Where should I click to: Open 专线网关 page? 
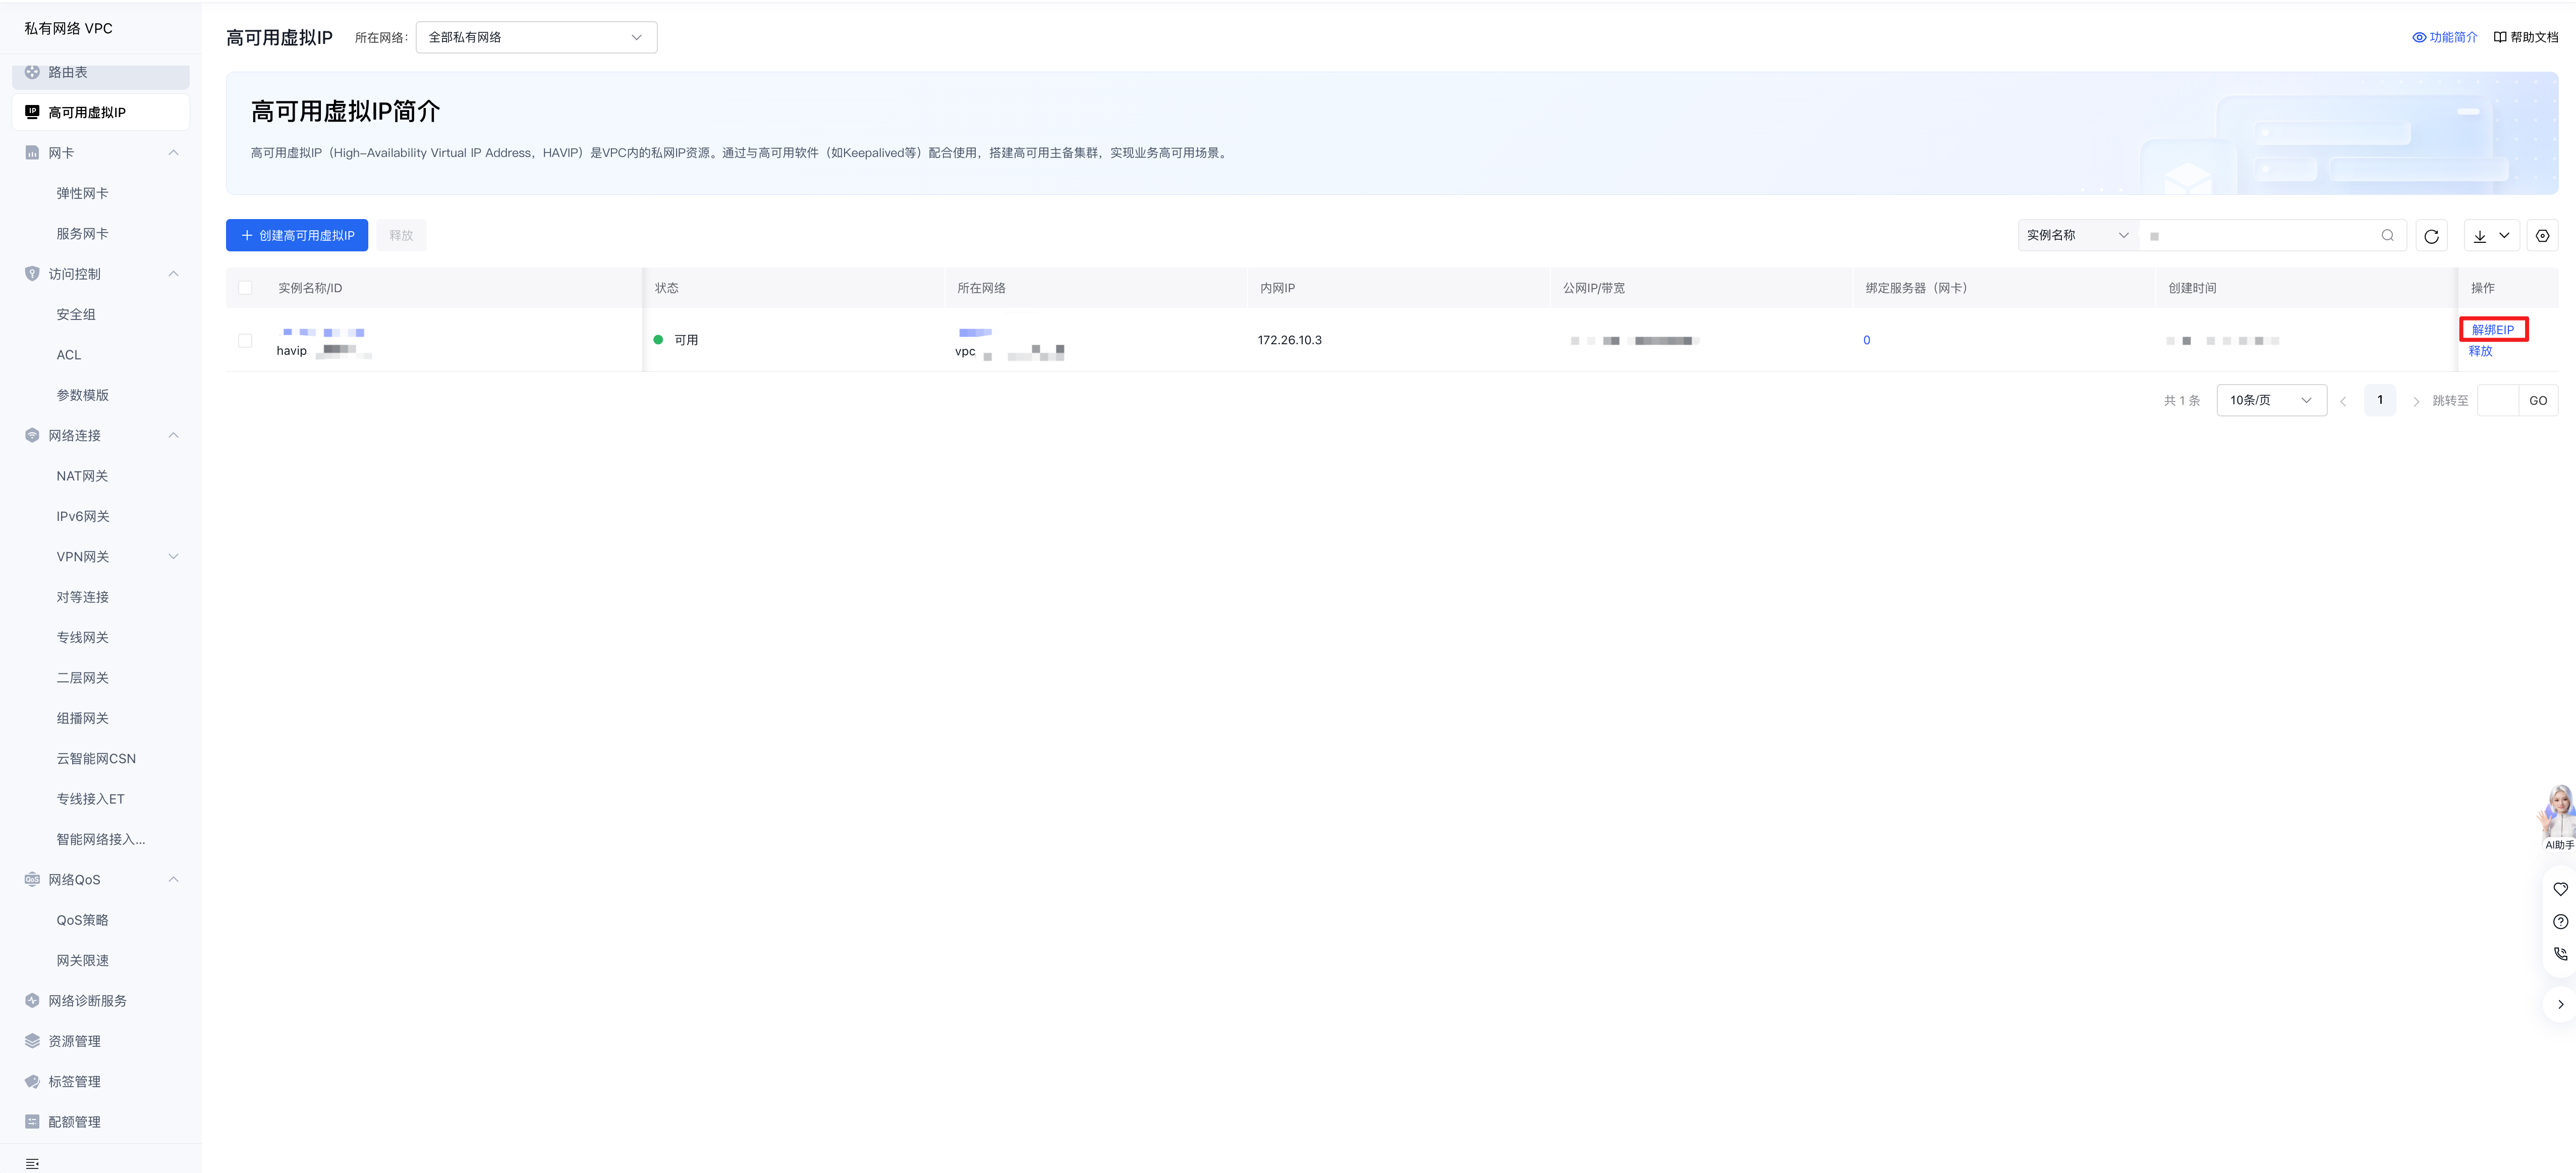point(82,637)
